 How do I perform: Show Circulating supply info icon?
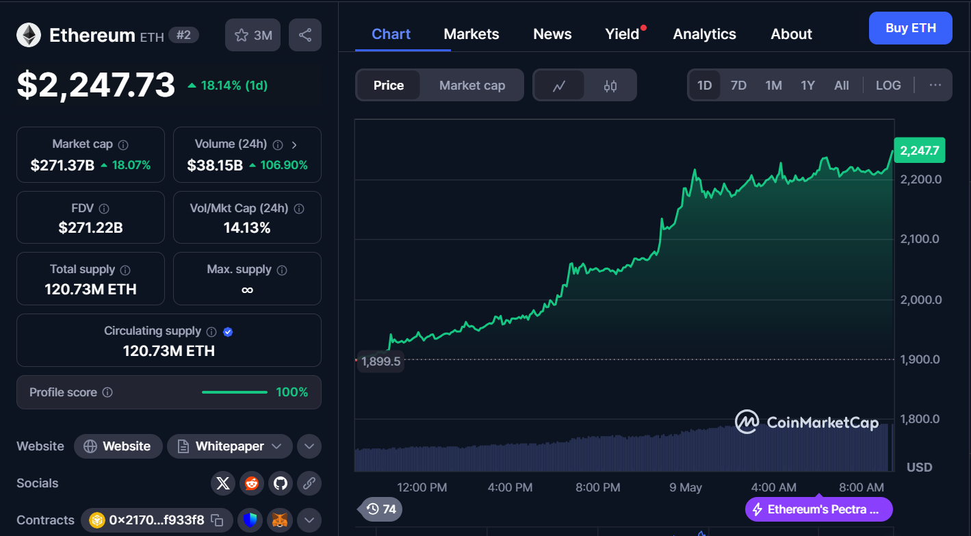point(211,331)
